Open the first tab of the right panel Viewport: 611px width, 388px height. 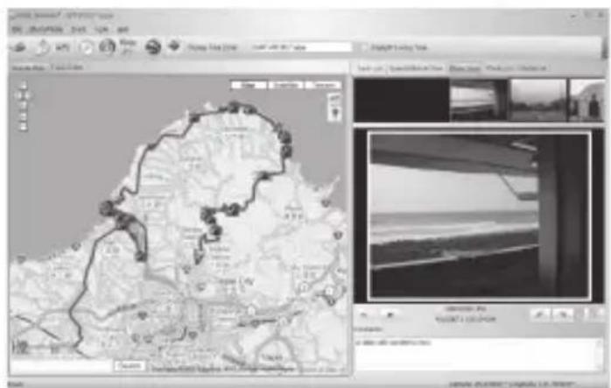[369, 68]
